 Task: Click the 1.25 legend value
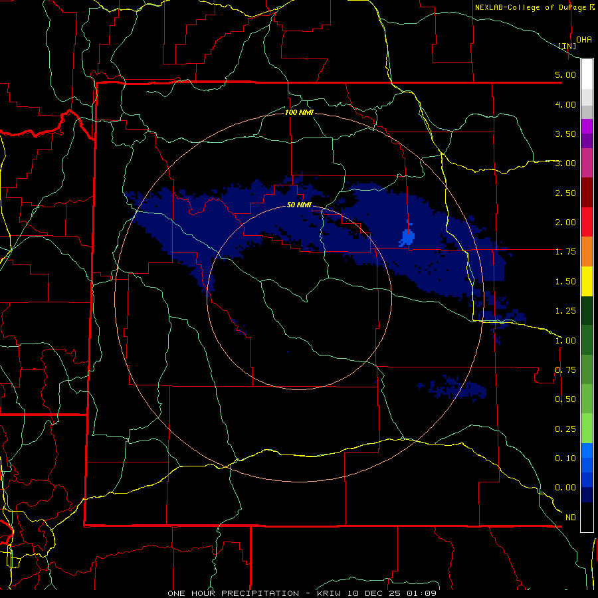pyautogui.click(x=565, y=311)
